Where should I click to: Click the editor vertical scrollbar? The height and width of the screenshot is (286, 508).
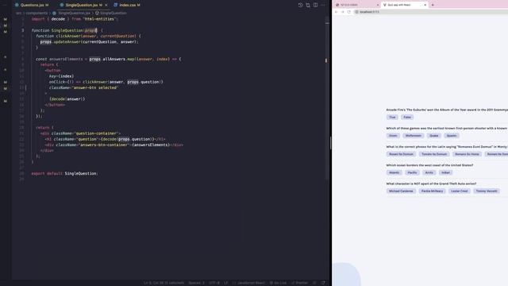(x=326, y=97)
